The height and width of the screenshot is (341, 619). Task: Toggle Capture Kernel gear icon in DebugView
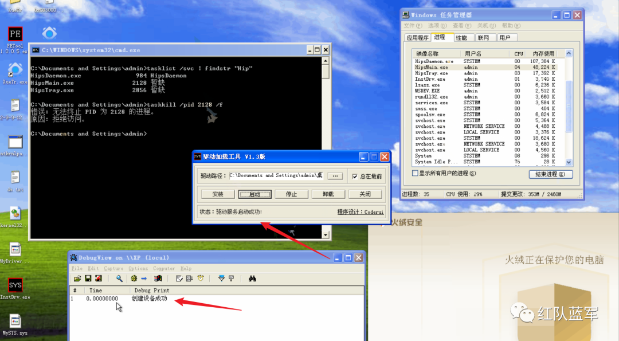coord(134,279)
